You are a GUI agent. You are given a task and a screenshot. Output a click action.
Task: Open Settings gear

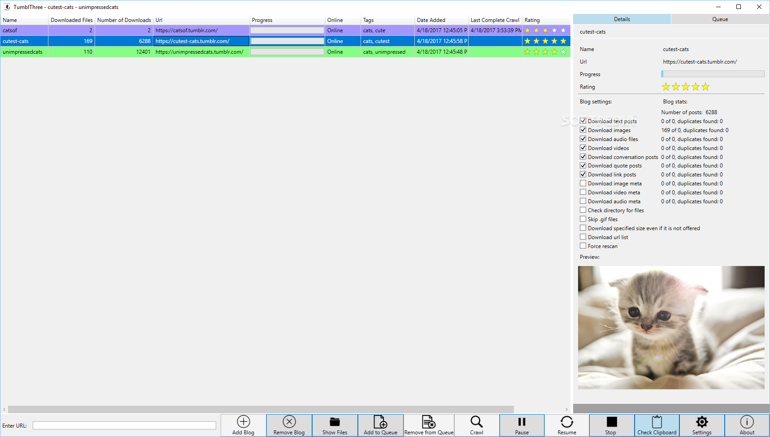coord(702,422)
